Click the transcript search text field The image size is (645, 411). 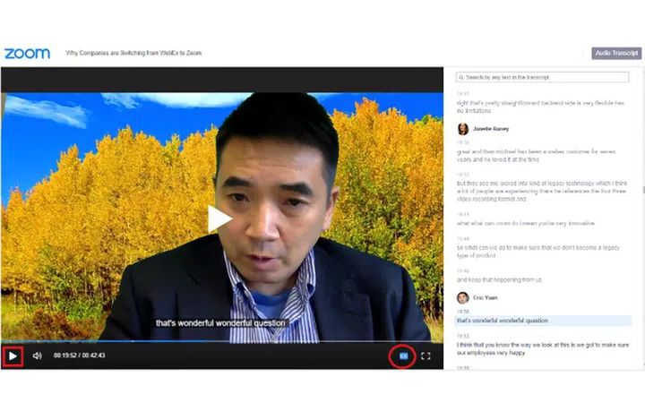tap(546, 78)
